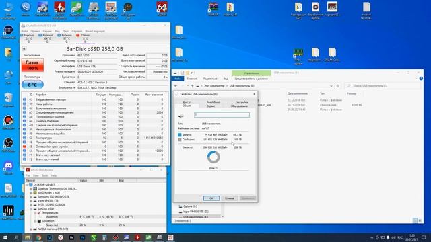Image resolution: width=431 pixels, height=242 pixels.
Task: Select the A3 Спецификации производителя attribute row
Action: [x=95, y=112]
